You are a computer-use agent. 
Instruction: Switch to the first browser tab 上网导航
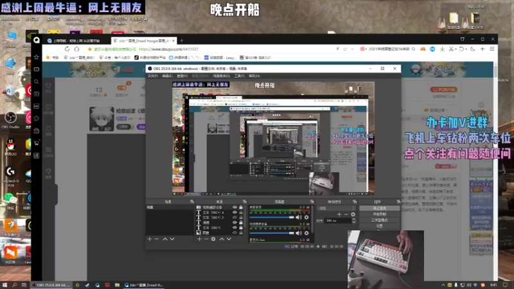[x=76, y=40]
